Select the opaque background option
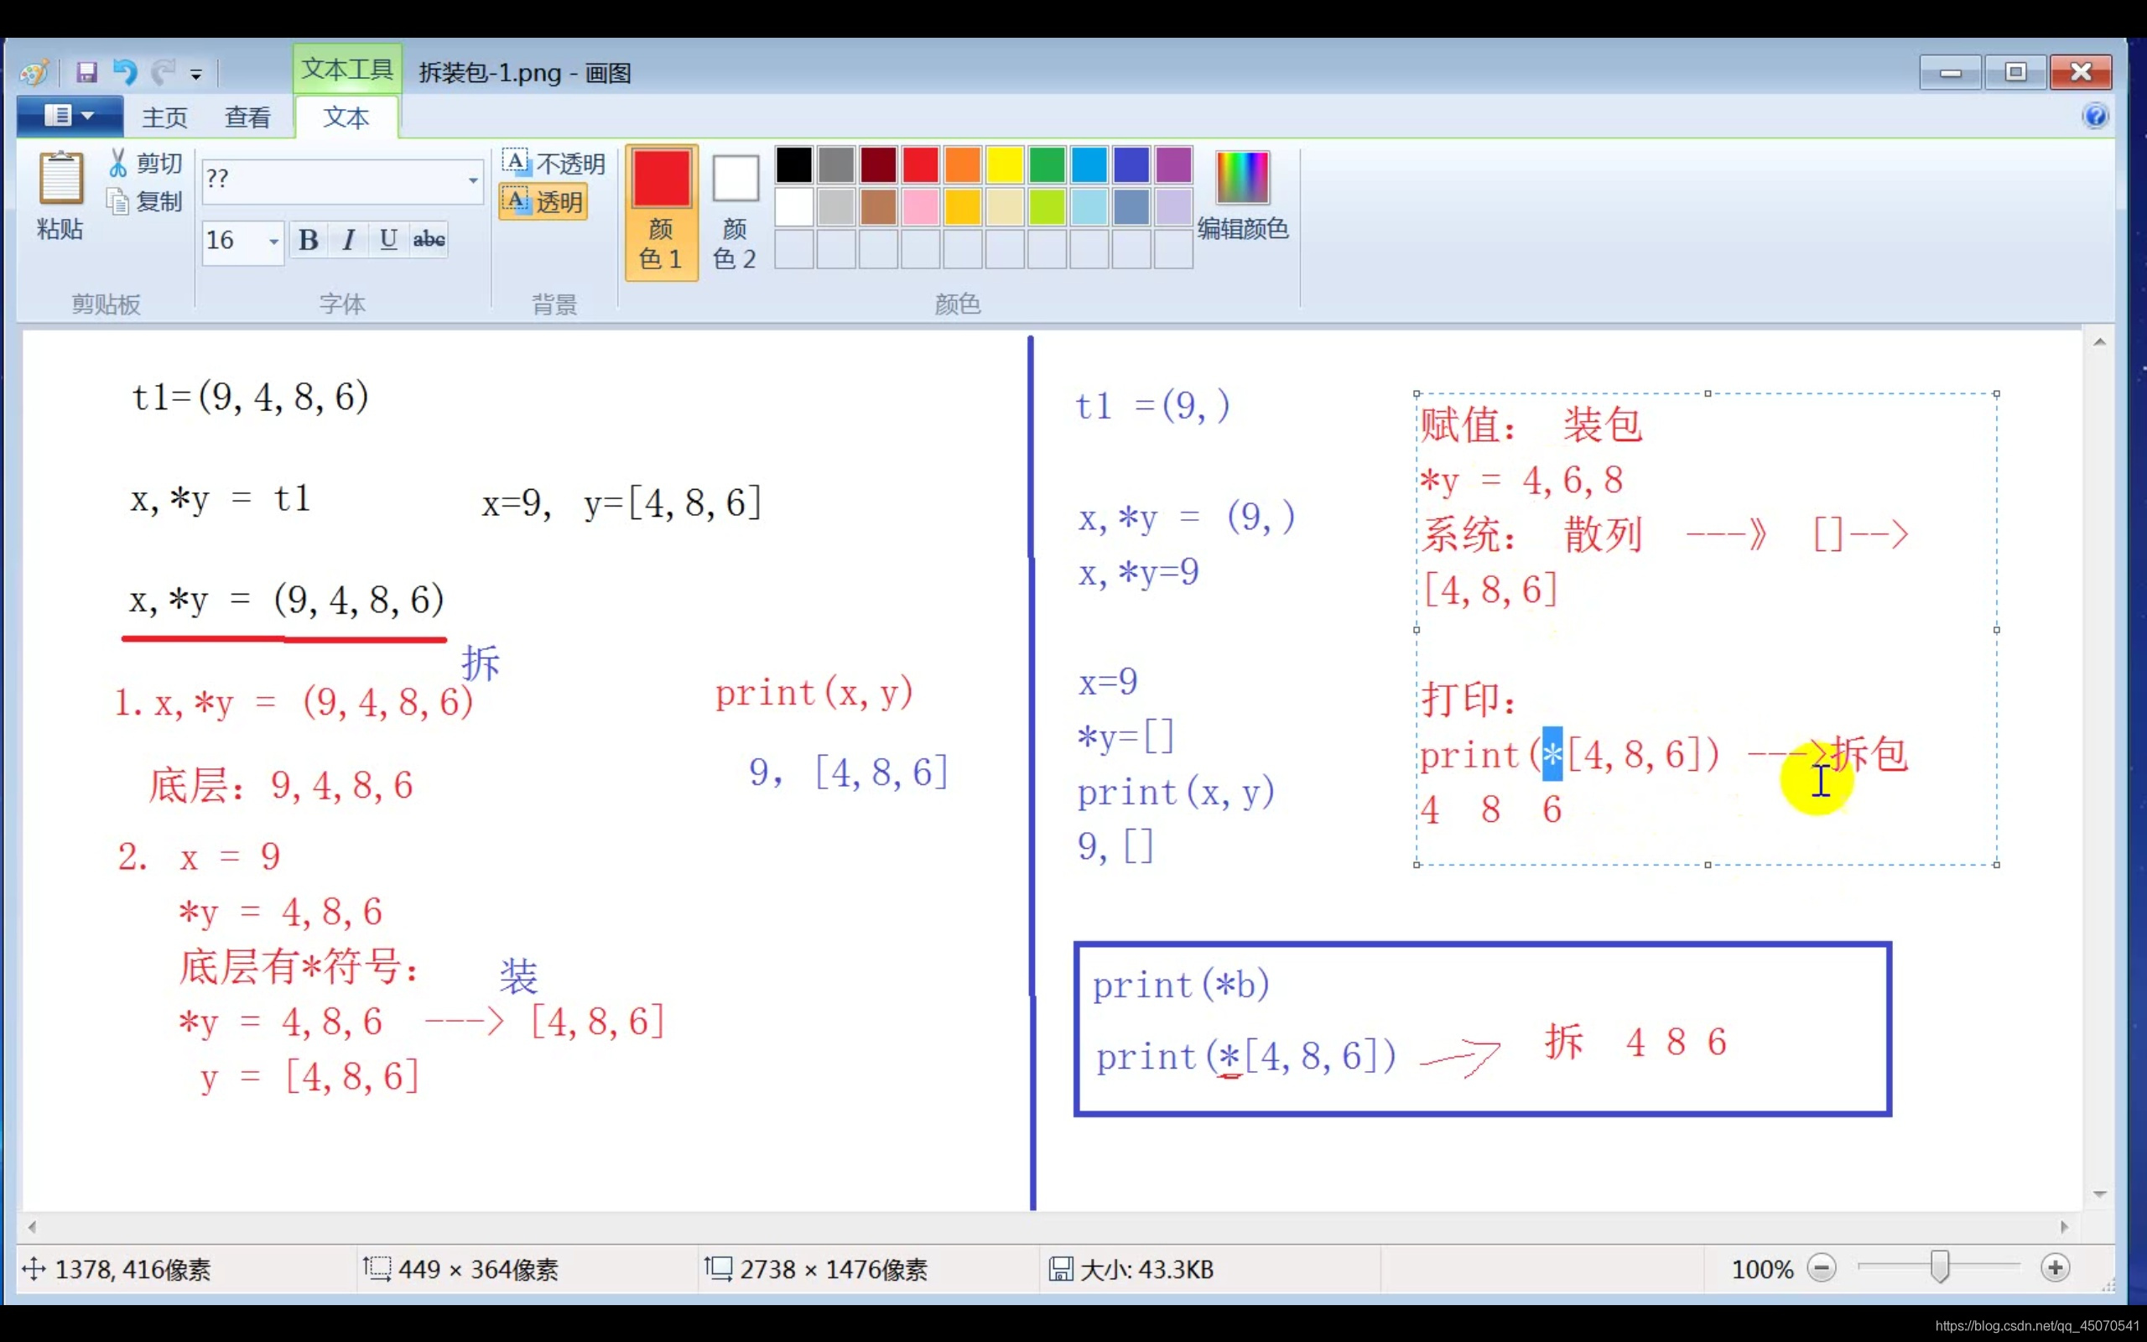Viewport: 2147px width, 1342px height. pyautogui.click(x=554, y=163)
